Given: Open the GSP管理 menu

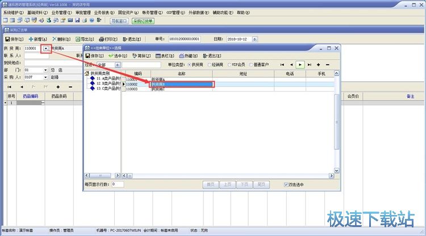Looking at the screenshot, I should click(176, 13).
